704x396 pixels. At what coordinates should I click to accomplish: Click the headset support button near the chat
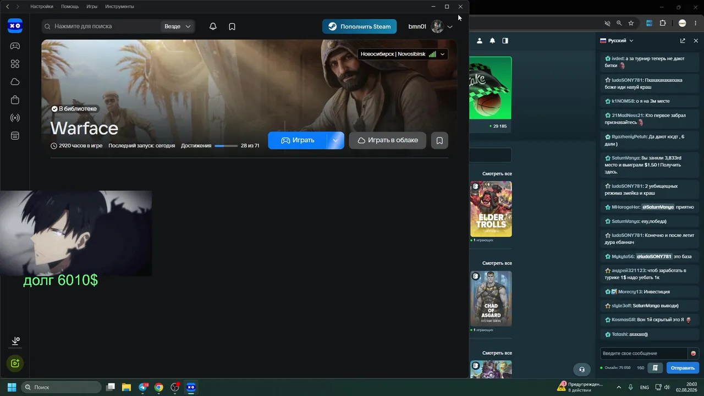(x=581, y=369)
